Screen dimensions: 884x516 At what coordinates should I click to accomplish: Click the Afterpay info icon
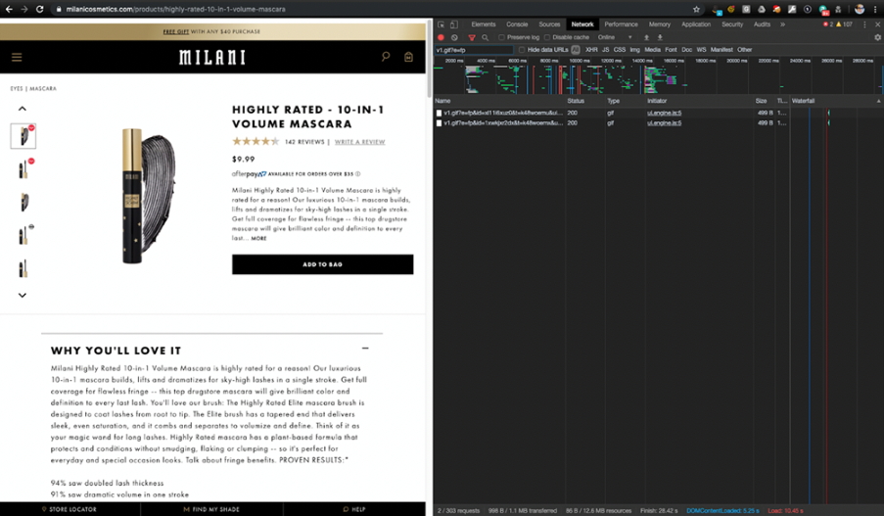358,173
